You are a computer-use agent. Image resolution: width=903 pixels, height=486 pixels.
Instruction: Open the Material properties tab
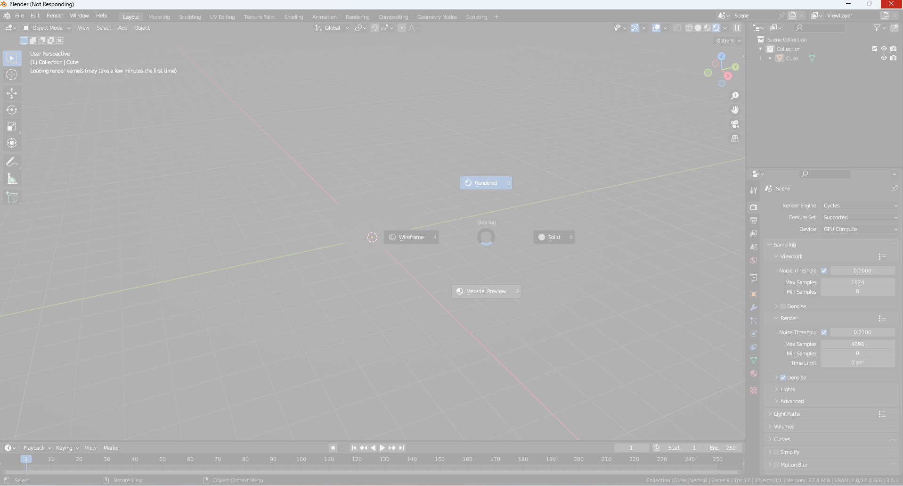[754, 373]
